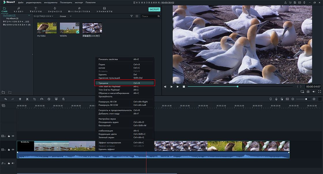Switch media library to grid view icon
This screenshot has height=174, width=323.
point(137,16)
